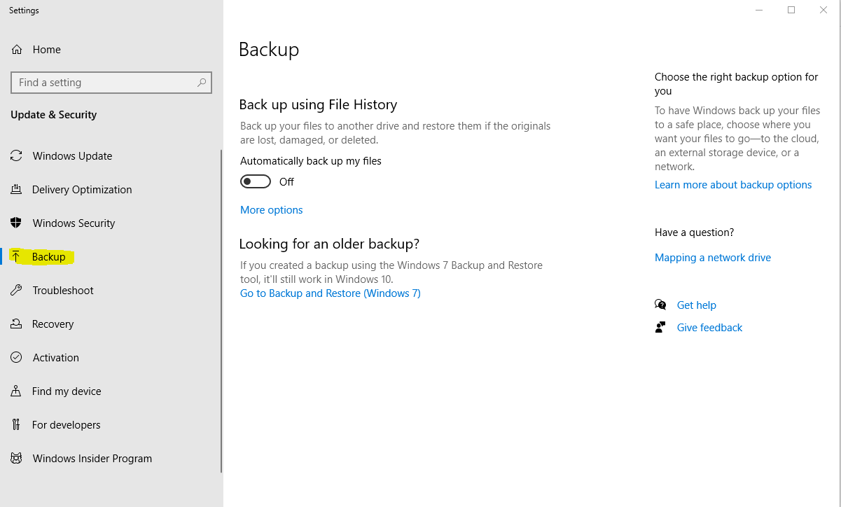Click the Get help link
The image size is (841, 507).
coord(697,305)
